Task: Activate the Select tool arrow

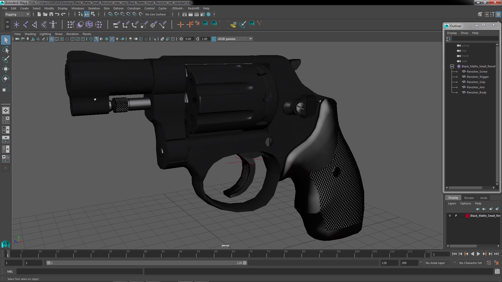Action: (x=5, y=40)
